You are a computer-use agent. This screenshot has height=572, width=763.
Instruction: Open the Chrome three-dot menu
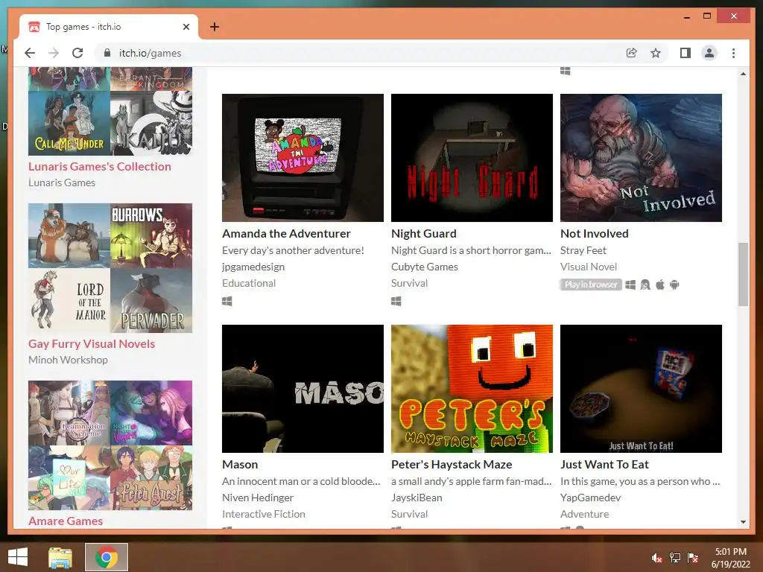click(x=733, y=53)
